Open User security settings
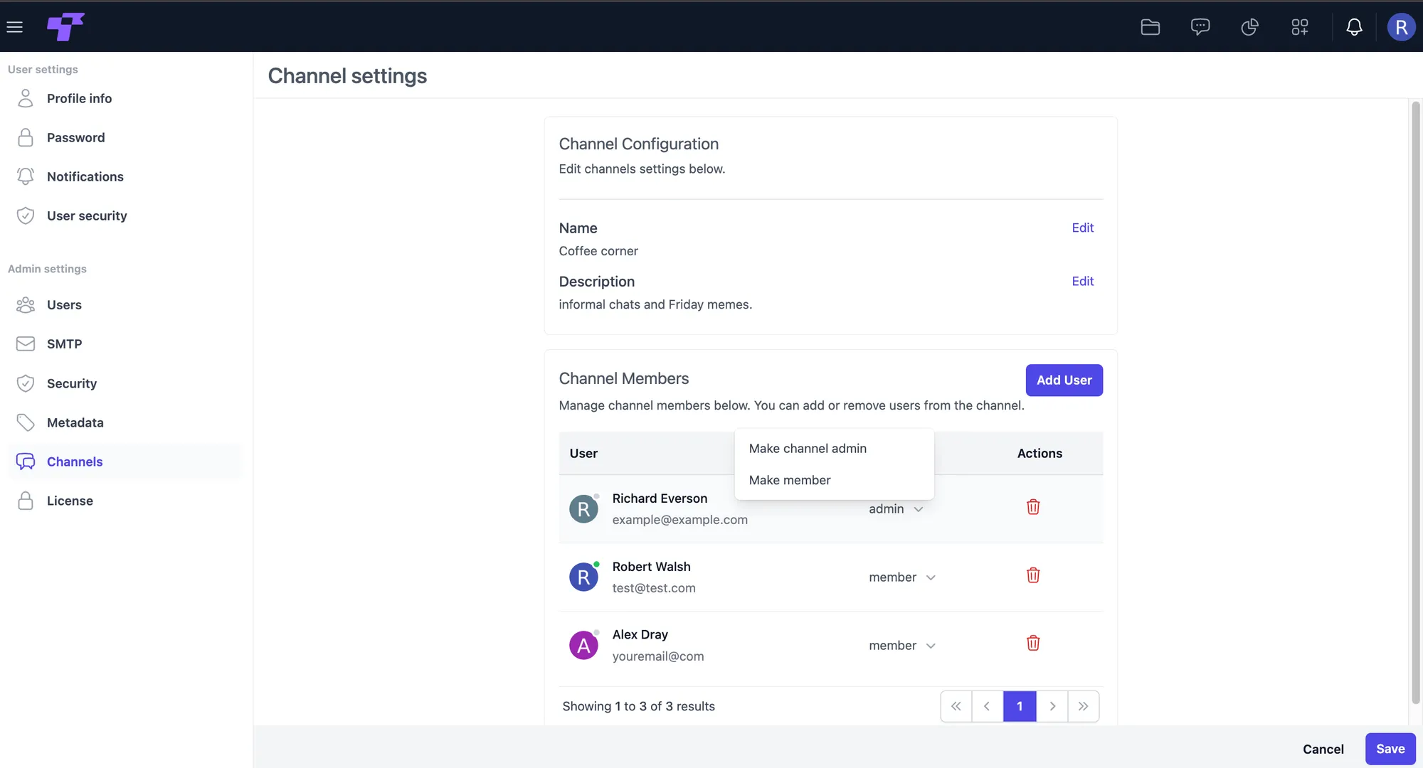Screen dimensions: 1423x768 tap(125, 216)
